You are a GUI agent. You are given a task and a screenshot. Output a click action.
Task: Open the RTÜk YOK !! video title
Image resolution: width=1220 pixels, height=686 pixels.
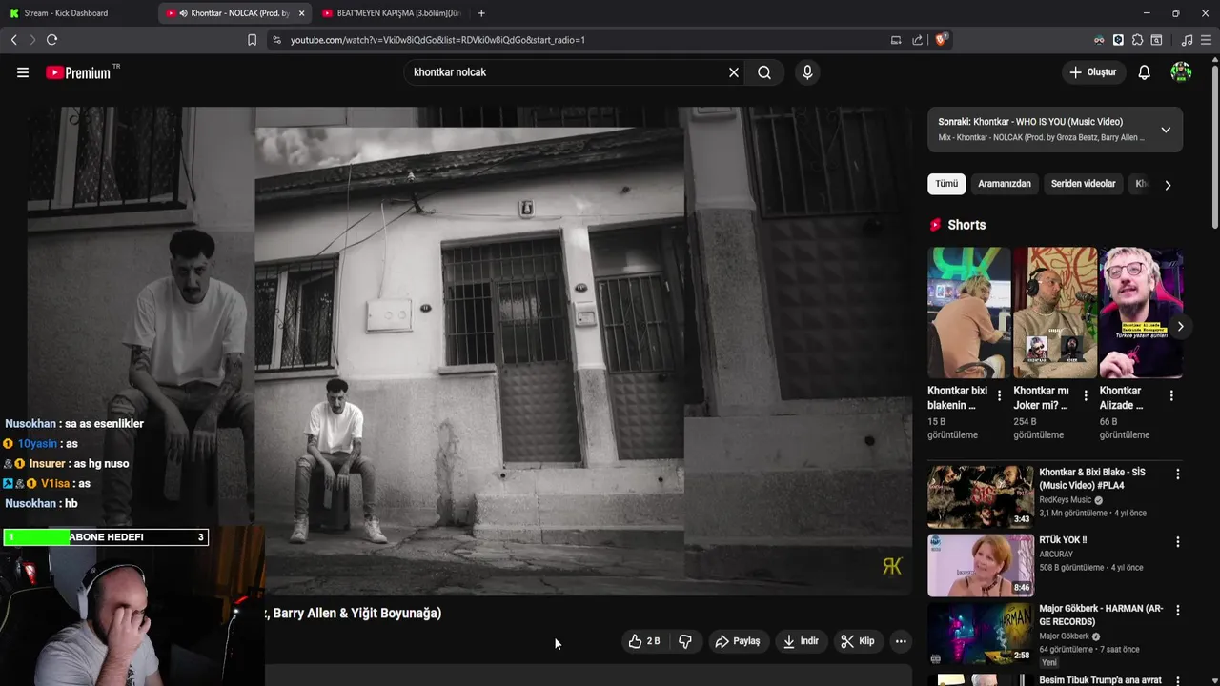click(1063, 540)
